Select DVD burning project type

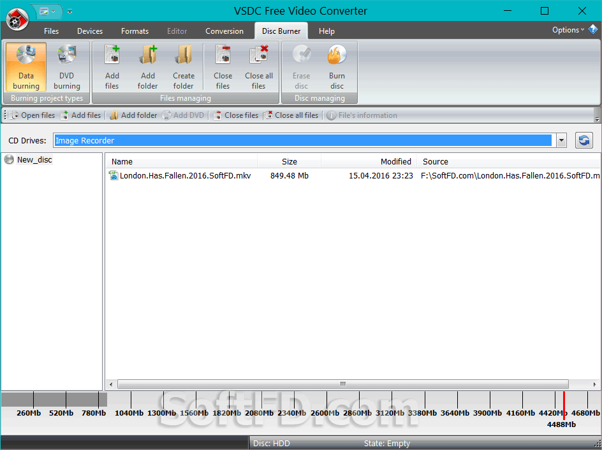[x=67, y=67]
